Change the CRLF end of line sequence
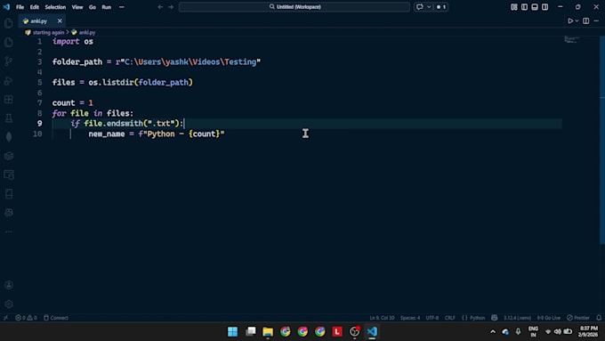Screen dimensions: 605x341 [449, 318]
